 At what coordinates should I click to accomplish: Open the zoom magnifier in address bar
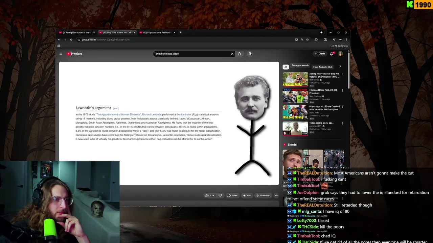tap(302, 39)
